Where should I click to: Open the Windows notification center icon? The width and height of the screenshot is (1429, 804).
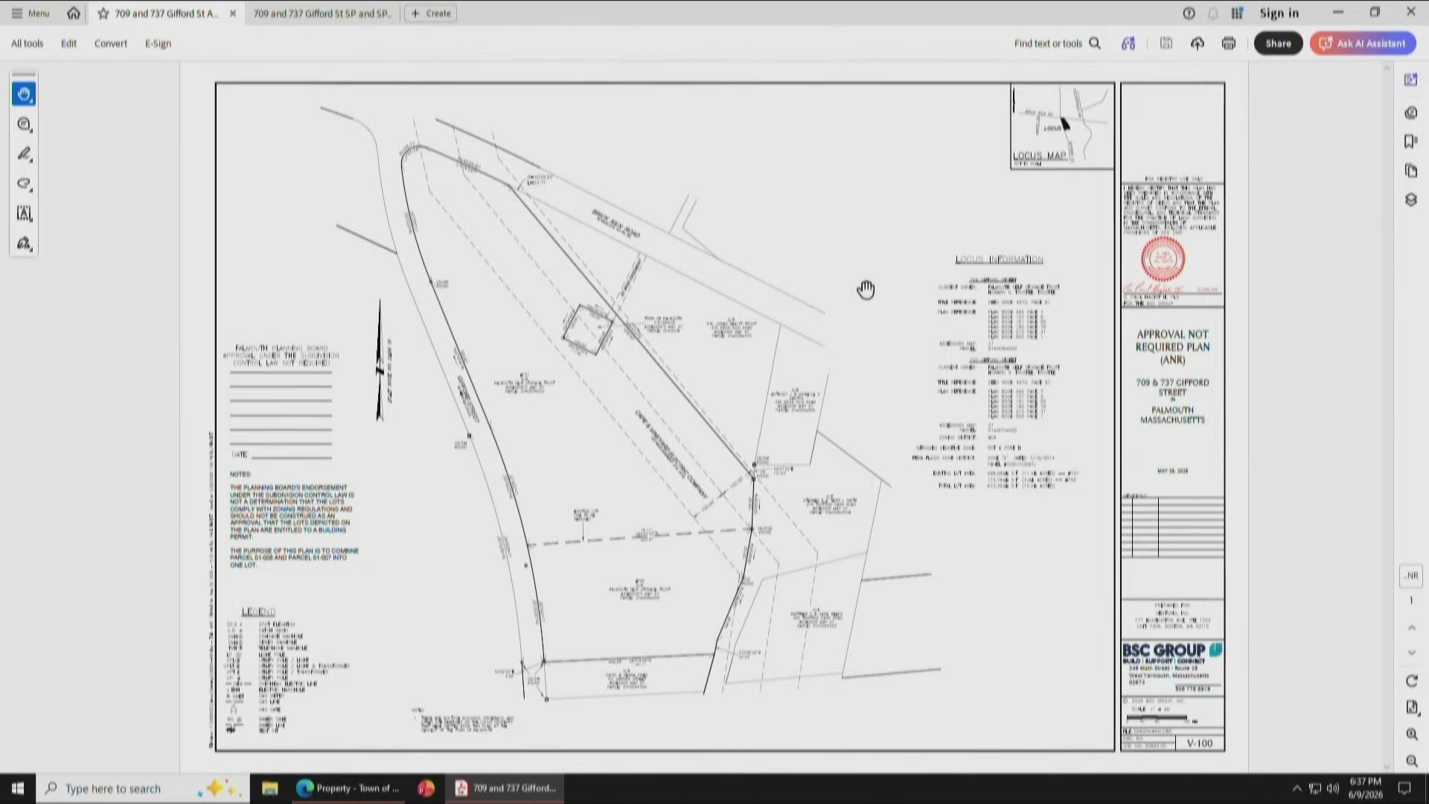click(1404, 788)
